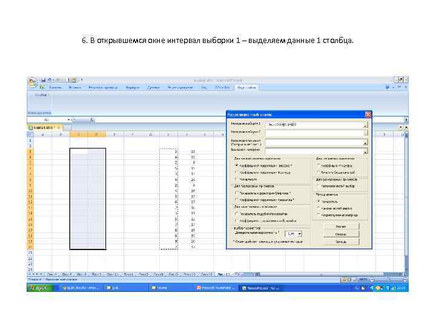Click the Расчет button in dialog
This screenshot has height=327, width=436.
click(x=341, y=226)
